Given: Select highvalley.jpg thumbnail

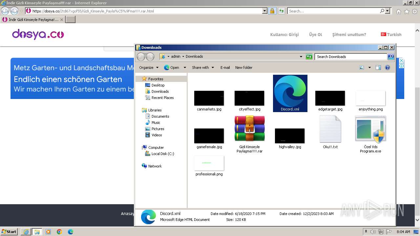Looking at the screenshot, I should [290, 136].
